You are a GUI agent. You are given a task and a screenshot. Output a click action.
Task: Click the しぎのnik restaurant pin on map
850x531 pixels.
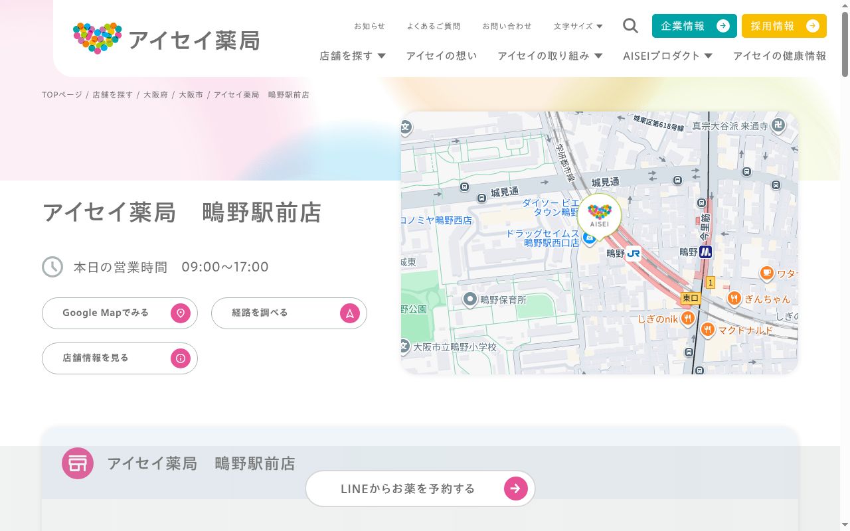coord(687,319)
